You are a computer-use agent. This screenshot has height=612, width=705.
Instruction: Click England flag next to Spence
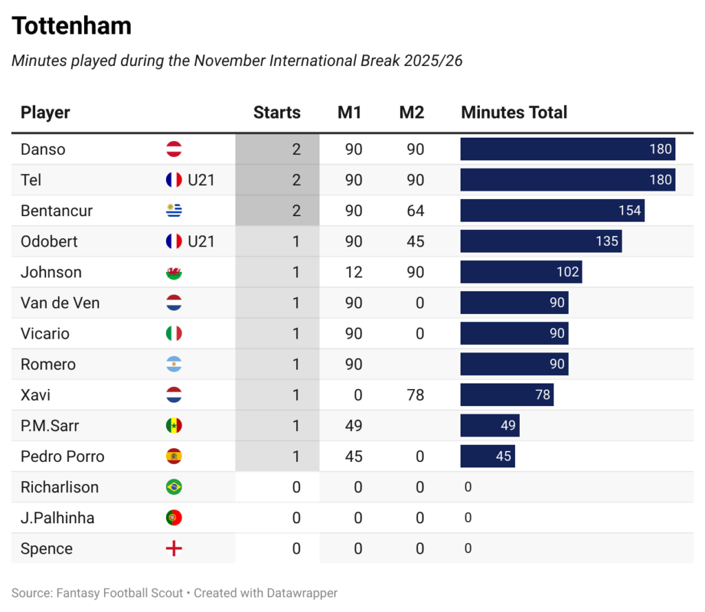tap(173, 549)
